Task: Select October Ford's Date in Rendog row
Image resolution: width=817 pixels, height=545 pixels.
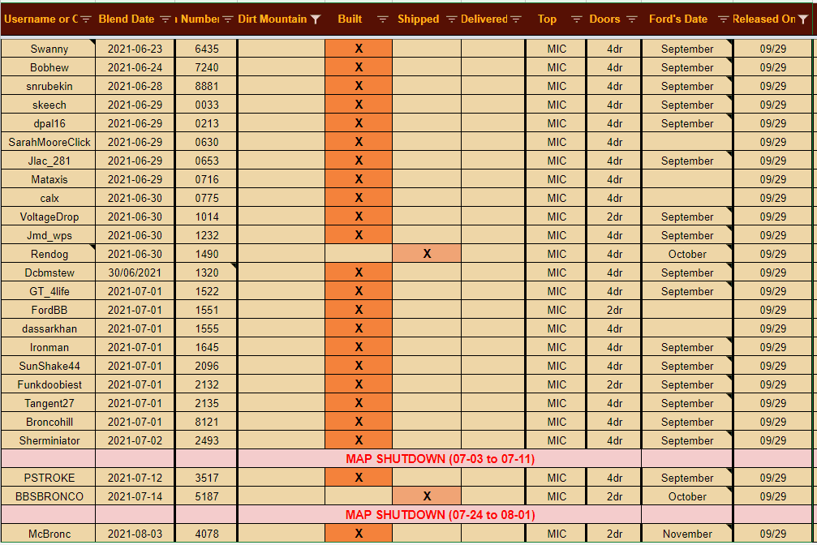Action: coord(687,255)
